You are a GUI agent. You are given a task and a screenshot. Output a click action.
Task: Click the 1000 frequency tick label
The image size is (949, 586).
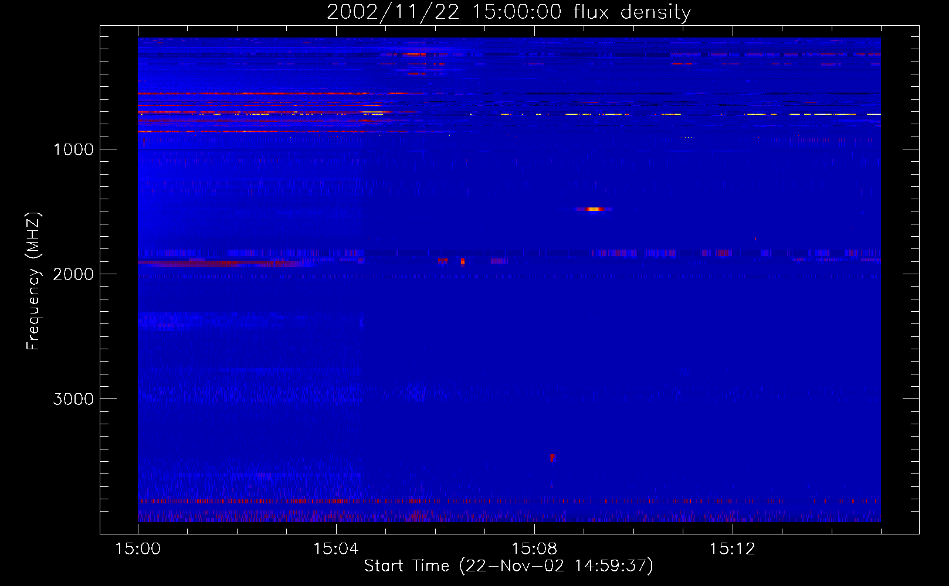(73, 149)
